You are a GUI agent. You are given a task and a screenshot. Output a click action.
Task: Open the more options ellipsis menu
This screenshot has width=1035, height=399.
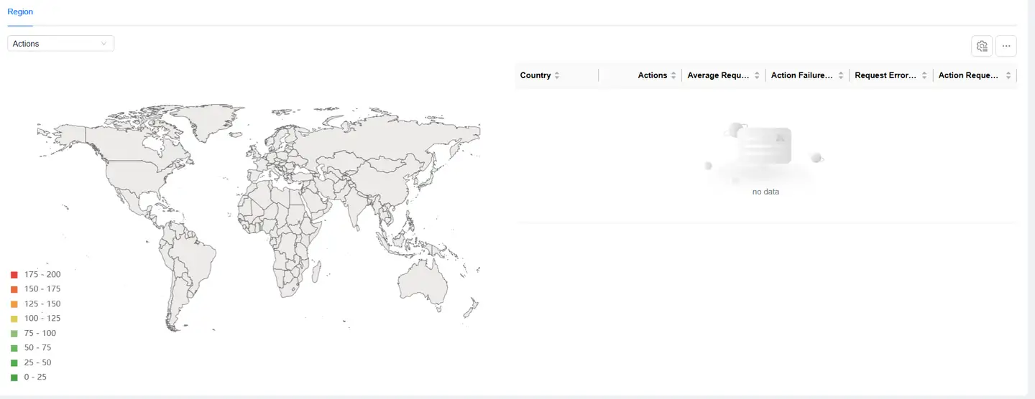click(x=1006, y=46)
